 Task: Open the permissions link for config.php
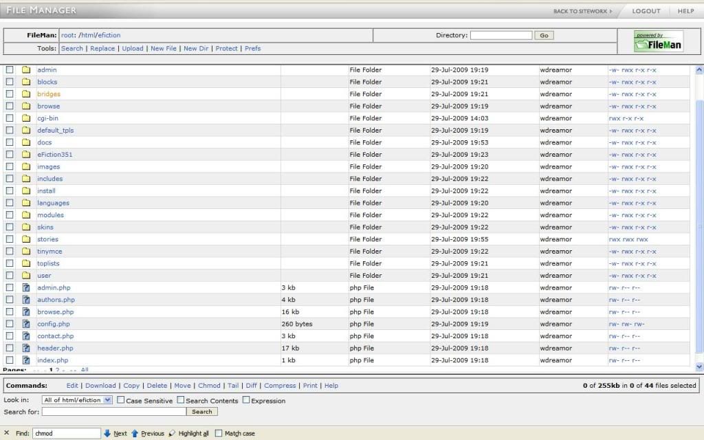coord(626,324)
